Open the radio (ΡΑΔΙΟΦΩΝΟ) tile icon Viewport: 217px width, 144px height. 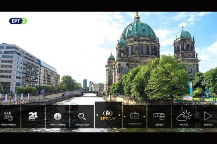[x=134, y=116]
